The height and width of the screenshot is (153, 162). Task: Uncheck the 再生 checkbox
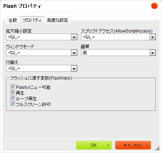click(x=12, y=92)
